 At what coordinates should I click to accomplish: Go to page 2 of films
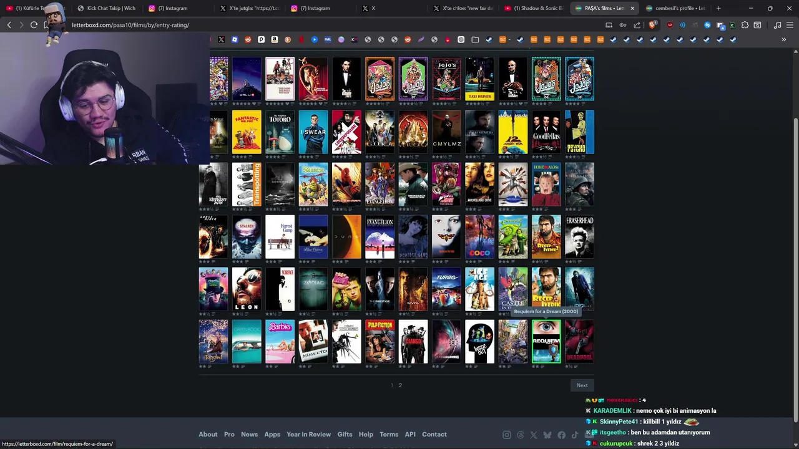click(x=400, y=385)
